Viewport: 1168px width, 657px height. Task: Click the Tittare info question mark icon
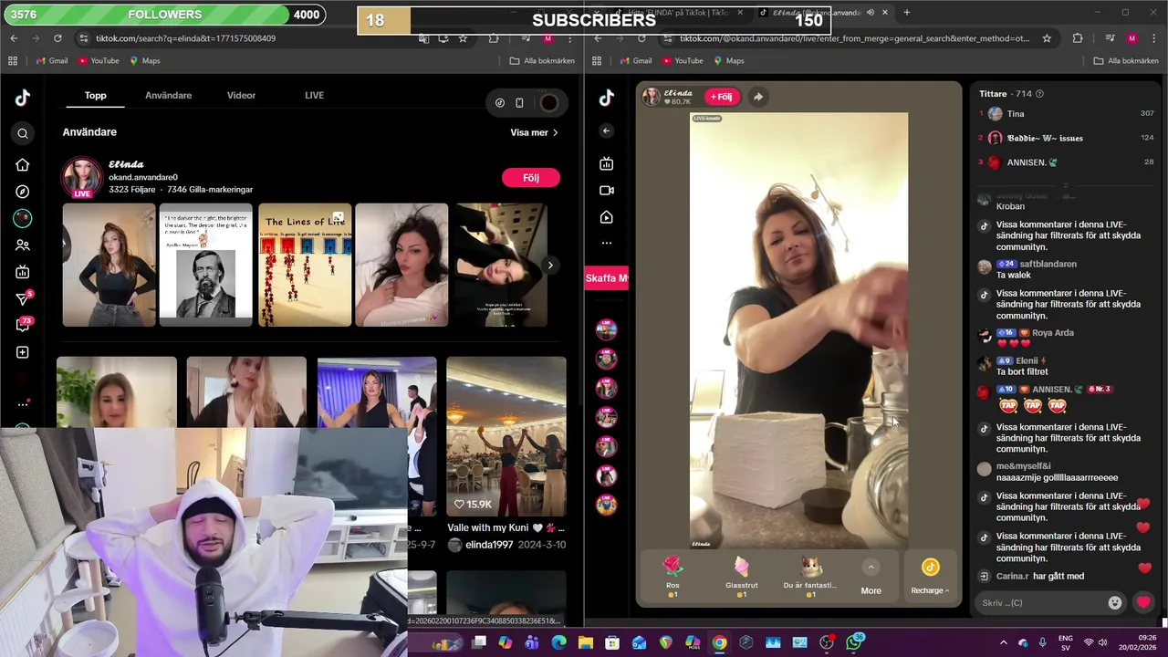pyautogui.click(x=1039, y=94)
